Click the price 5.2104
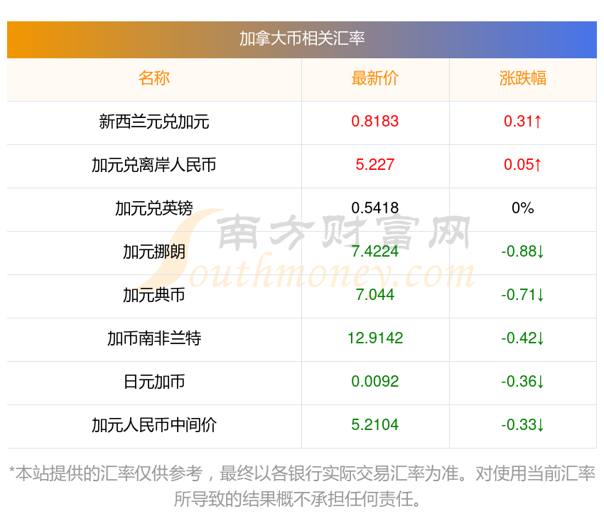The image size is (604, 521). [x=374, y=425]
